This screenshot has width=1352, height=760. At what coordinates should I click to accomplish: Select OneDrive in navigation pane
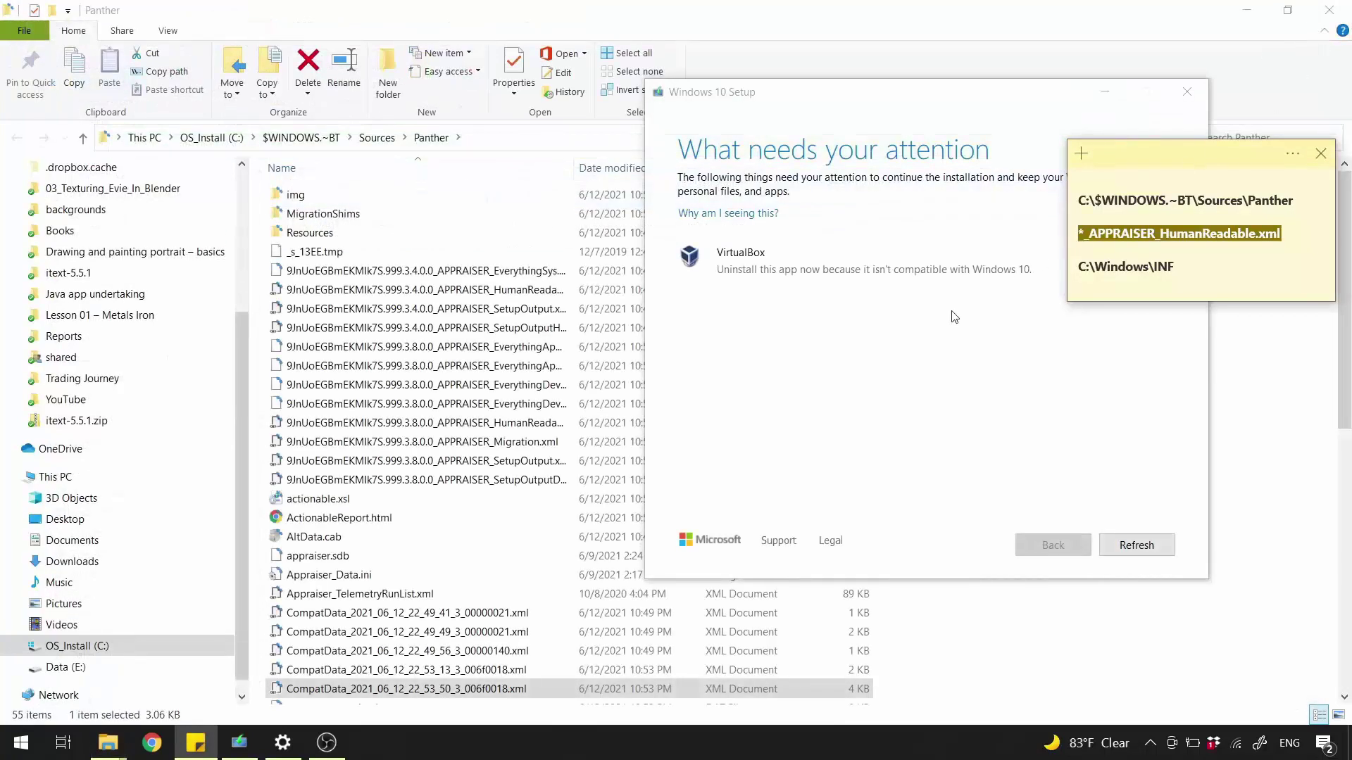click(60, 448)
